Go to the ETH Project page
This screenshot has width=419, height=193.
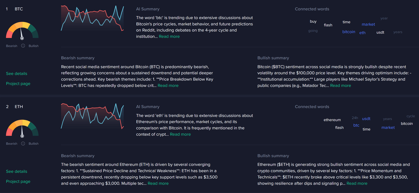pyautogui.click(x=18, y=182)
